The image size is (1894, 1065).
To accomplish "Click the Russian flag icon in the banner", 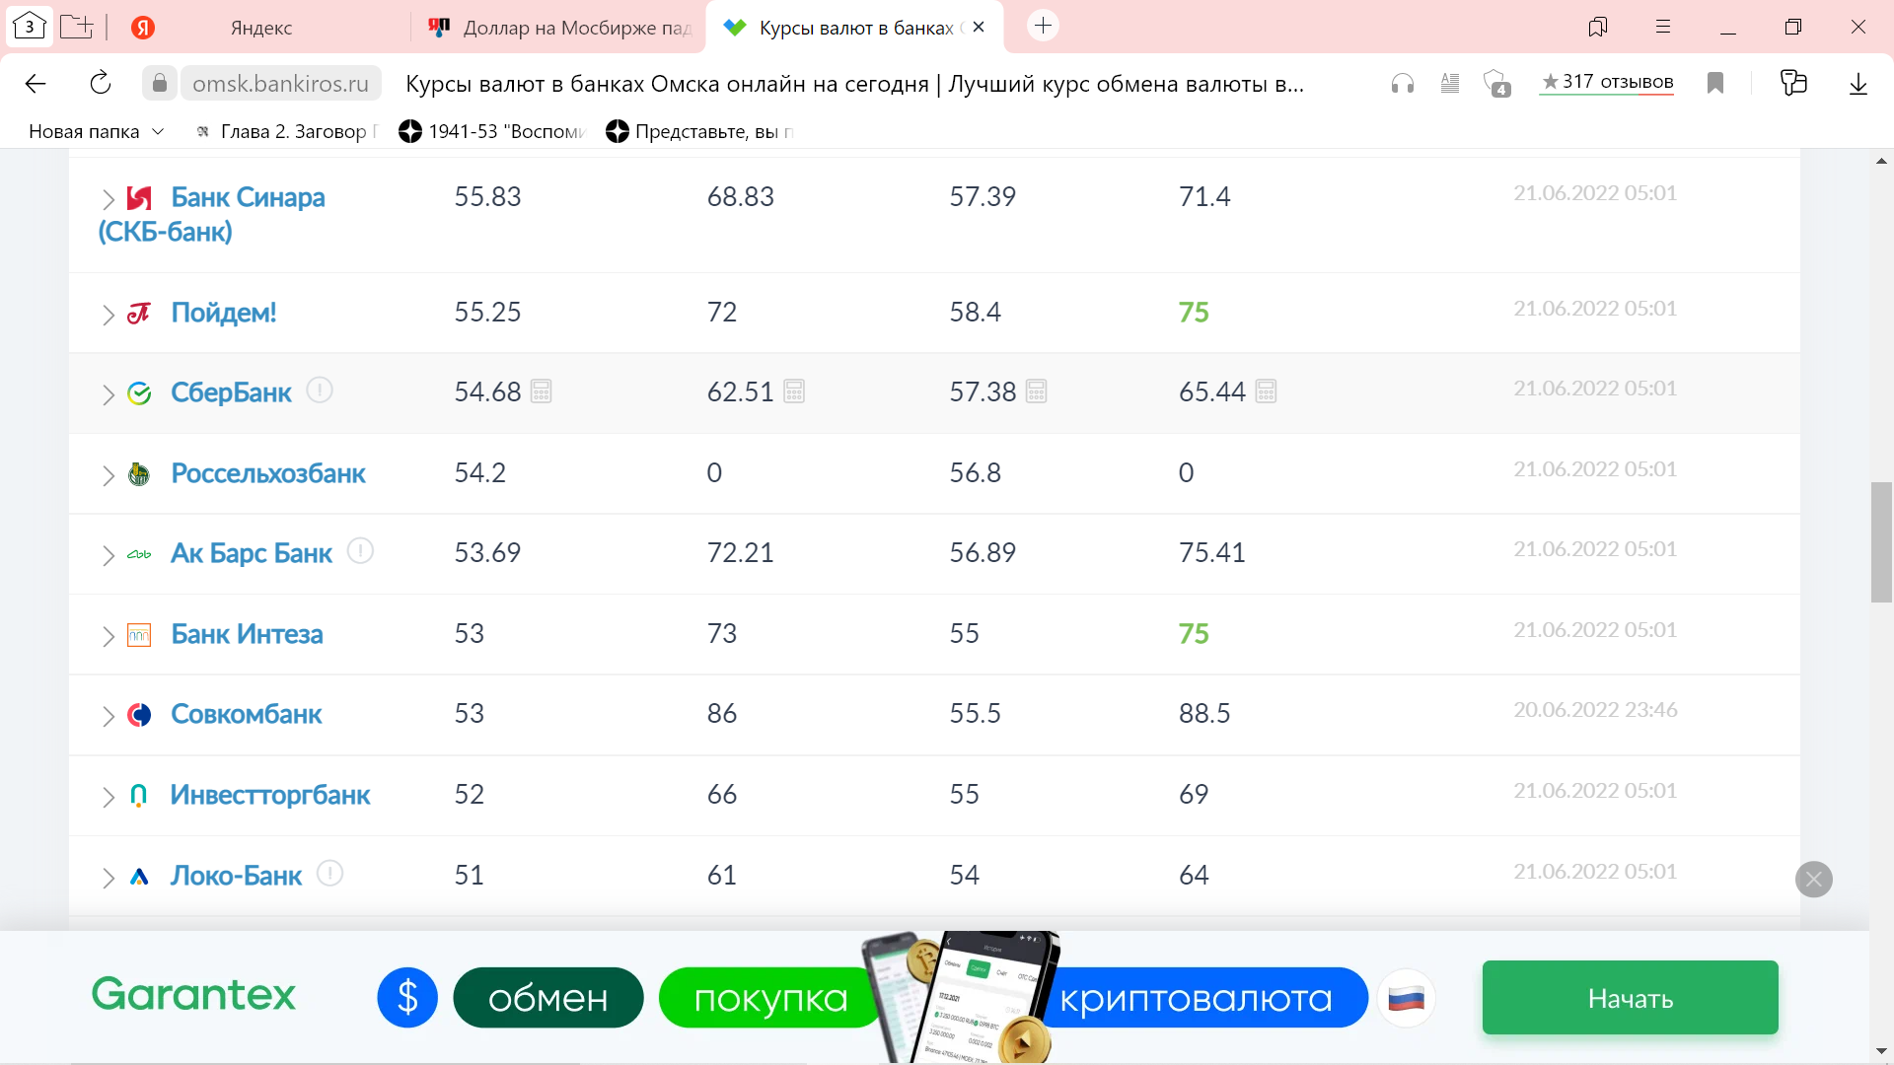I will pos(1407,998).
